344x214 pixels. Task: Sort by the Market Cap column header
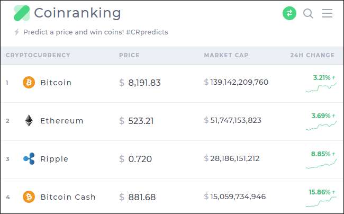[x=226, y=55]
